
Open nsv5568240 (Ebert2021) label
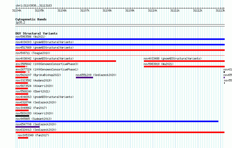(x=33, y=91)
